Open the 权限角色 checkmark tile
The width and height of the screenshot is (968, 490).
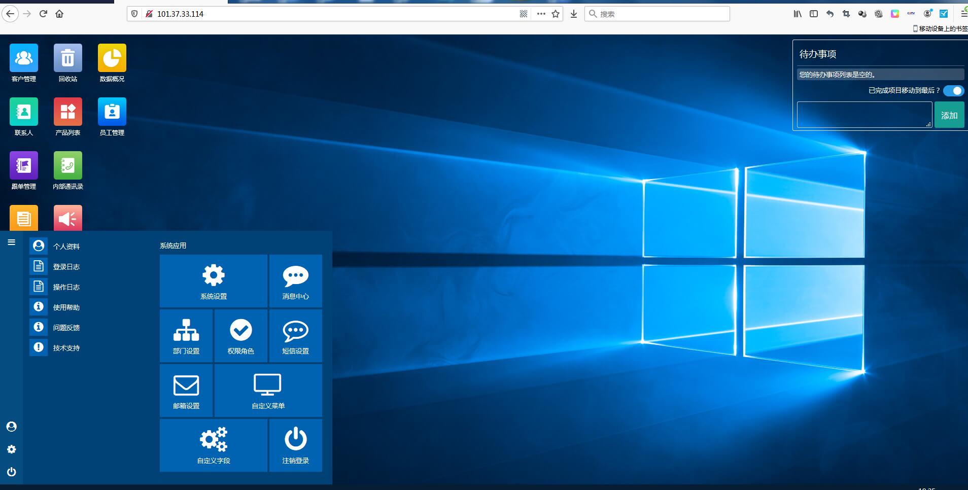(241, 336)
